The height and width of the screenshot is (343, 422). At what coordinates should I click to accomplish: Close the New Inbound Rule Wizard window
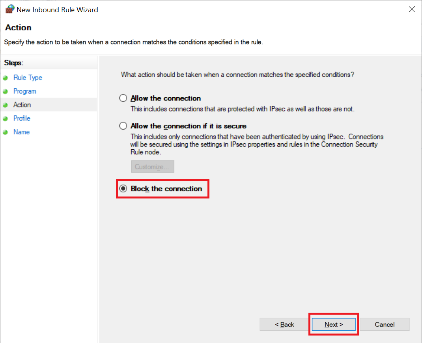click(x=412, y=9)
